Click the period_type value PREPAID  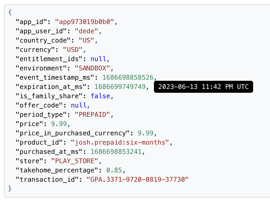click(x=92, y=115)
